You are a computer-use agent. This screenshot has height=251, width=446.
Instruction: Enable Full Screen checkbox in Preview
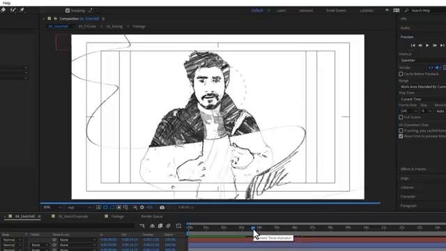pyautogui.click(x=401, y=117)
